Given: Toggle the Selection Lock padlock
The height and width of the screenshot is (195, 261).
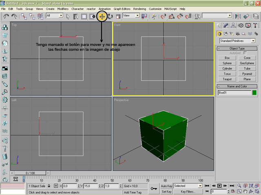Looking at the screenshot, I should point(49,186).
